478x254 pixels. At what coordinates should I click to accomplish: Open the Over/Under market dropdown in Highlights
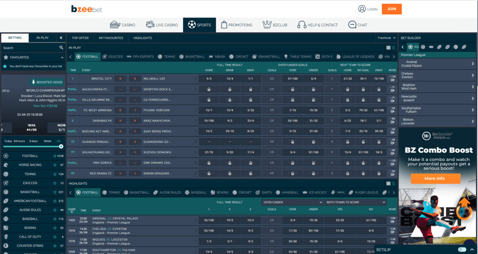point(292,202)
